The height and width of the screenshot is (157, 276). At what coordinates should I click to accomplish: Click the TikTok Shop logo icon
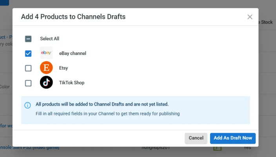46,82
